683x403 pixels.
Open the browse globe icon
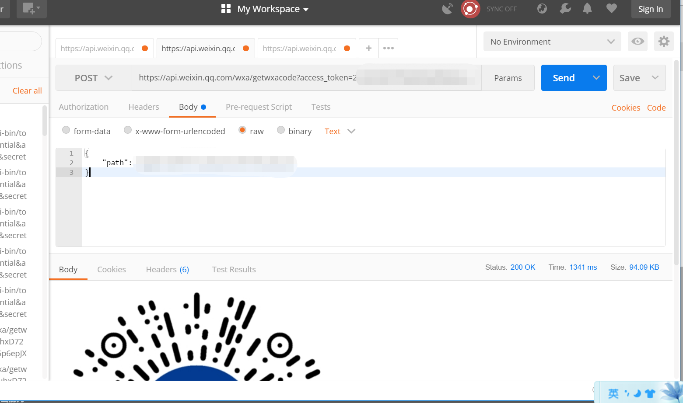[542, 9]
